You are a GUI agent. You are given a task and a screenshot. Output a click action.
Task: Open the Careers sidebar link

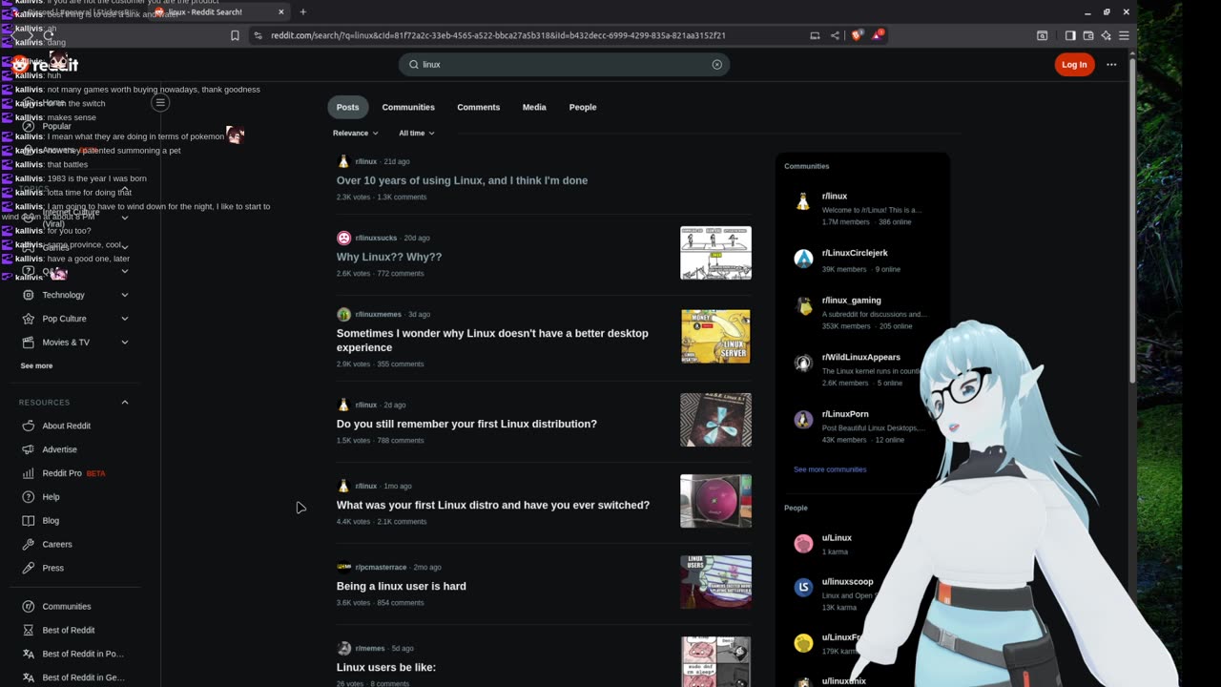[57, 545]
